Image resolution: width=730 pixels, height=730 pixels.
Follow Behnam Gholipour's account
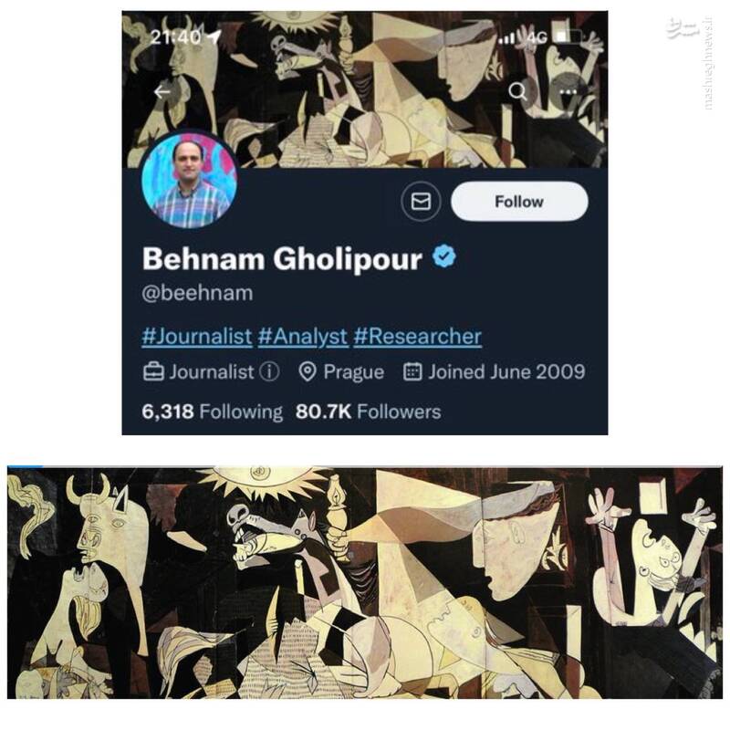tap(519, 201)
